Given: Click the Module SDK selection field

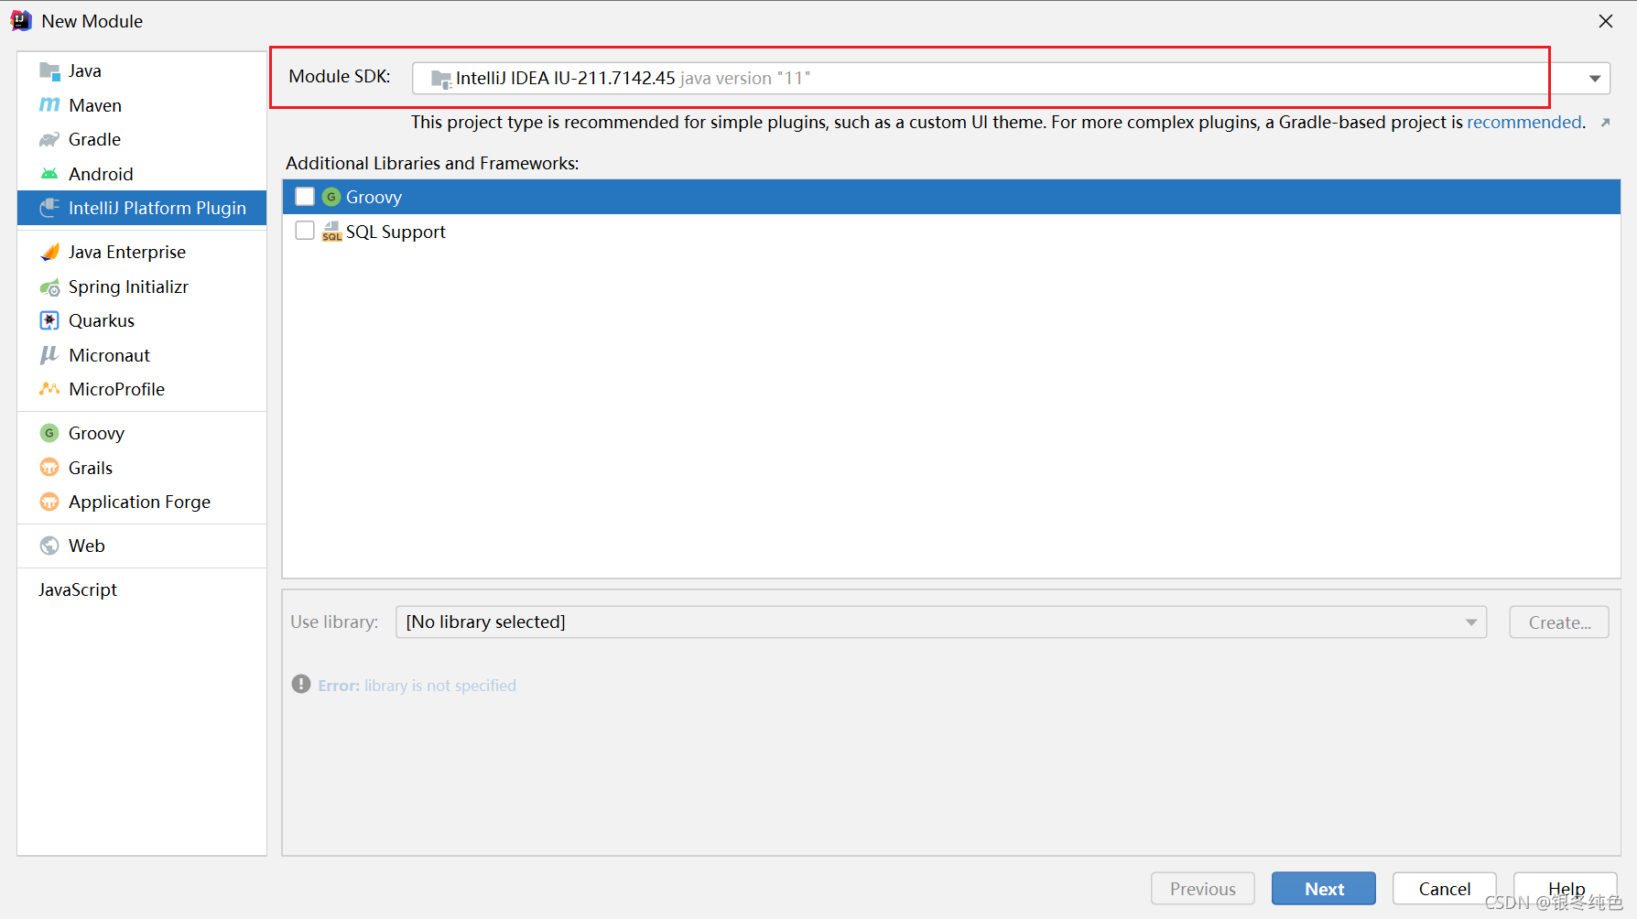Looking at the screenshot, I should point(1011,79).
